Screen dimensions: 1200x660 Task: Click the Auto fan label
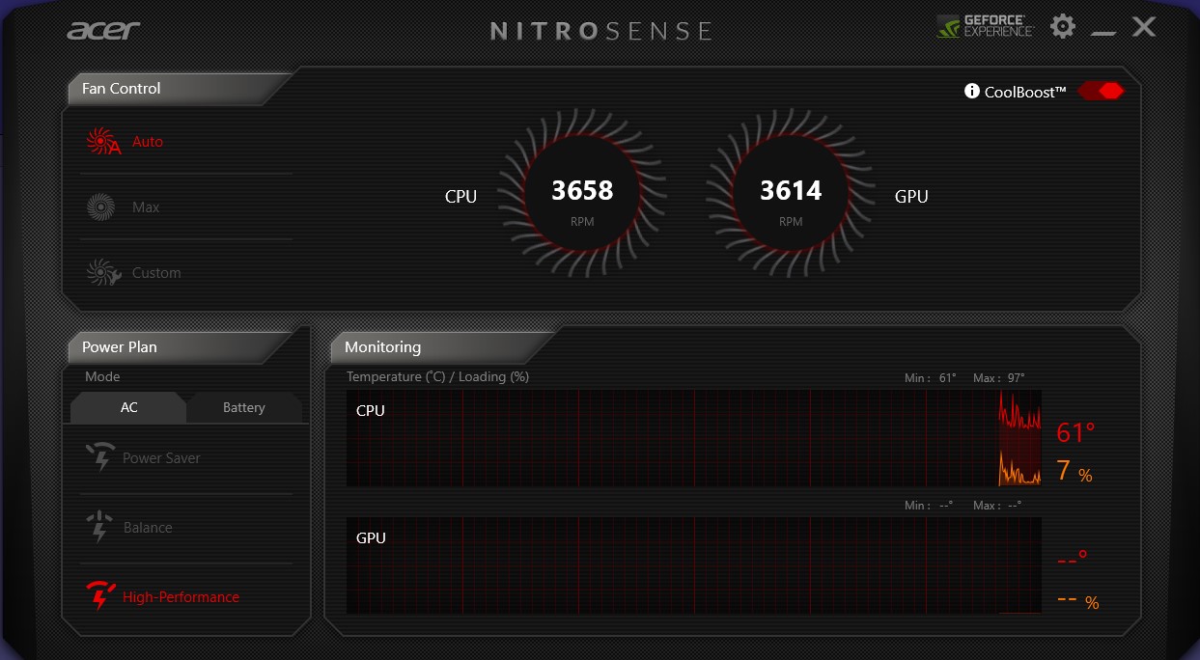click(x=148, y=142)
